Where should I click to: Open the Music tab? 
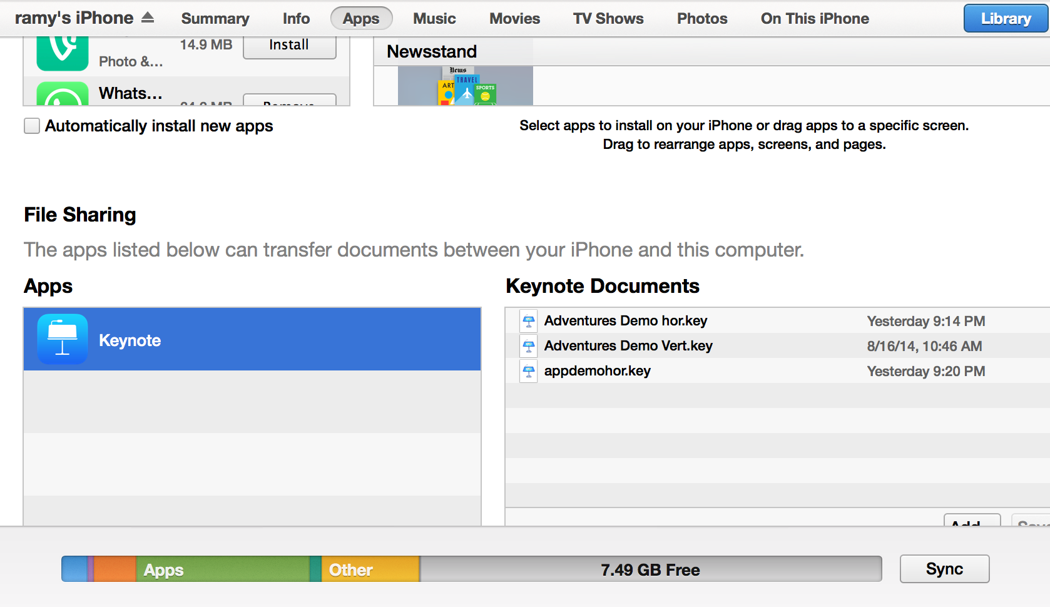(434, 19)
